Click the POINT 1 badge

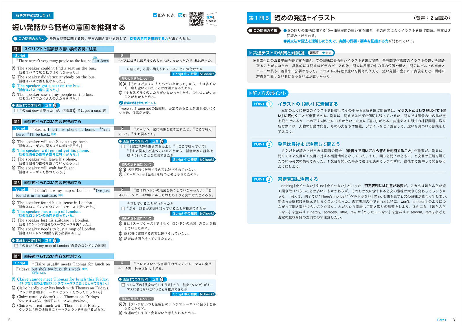tap(262, 104)
